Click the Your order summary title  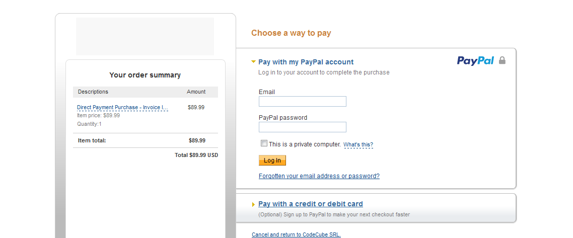145,75
